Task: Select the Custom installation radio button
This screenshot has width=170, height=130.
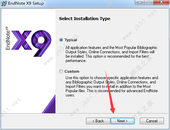Action: 61,71
